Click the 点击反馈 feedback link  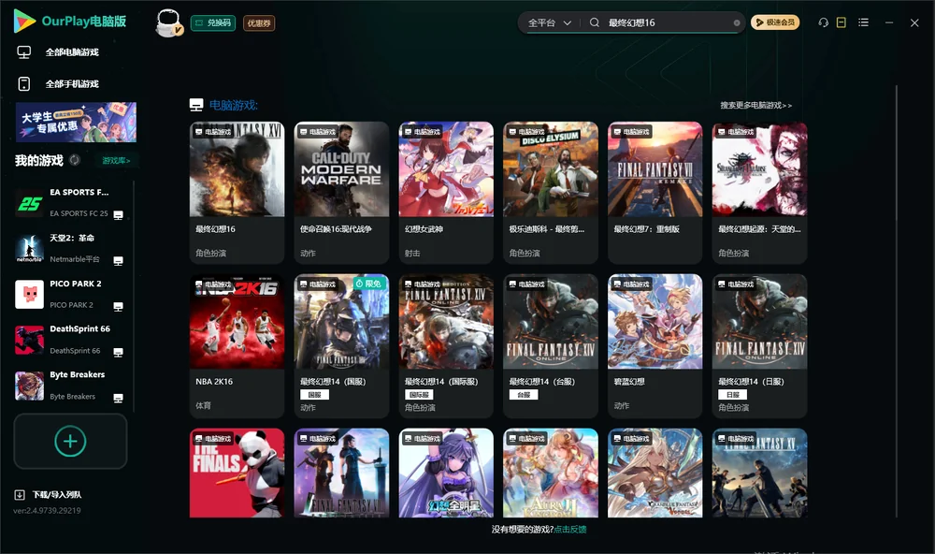point(570,529)
